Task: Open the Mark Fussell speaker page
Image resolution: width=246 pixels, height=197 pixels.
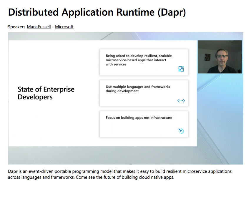Action: tap(39, 27)
